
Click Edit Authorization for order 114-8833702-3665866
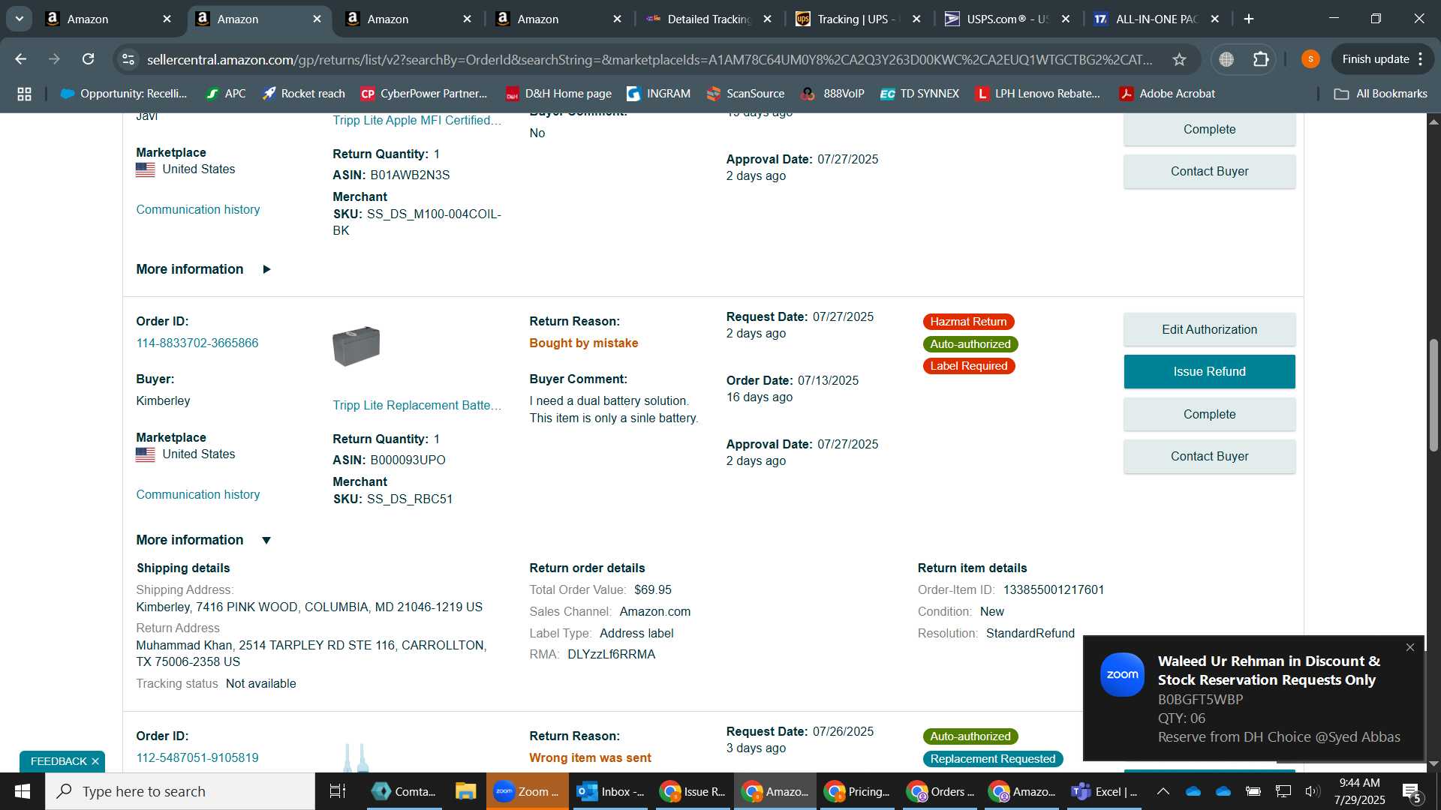tap(1209, 330)
